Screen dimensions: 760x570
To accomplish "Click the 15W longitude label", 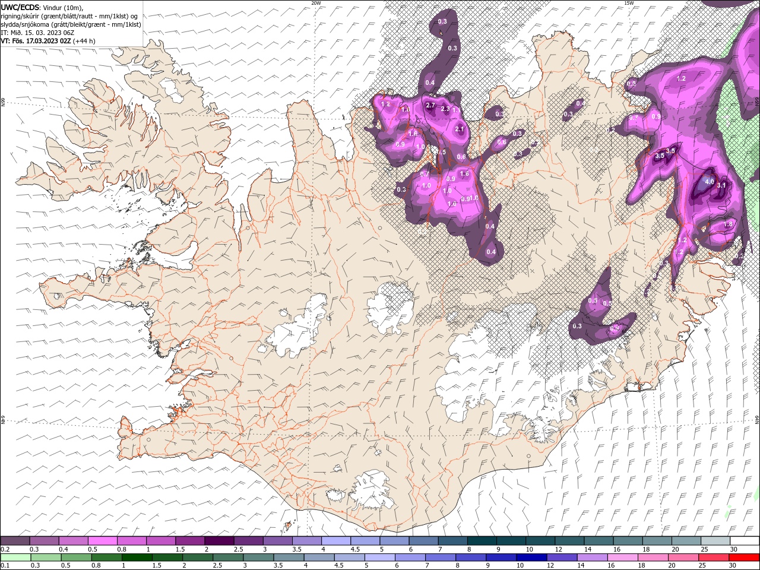I will pyautogui.click(x=629, y=3).
